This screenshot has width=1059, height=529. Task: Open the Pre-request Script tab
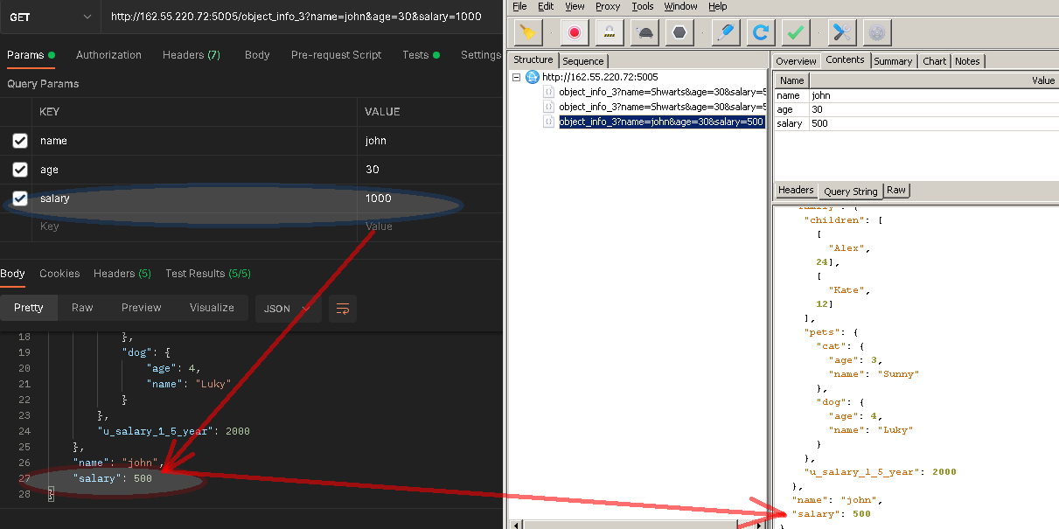point(336,55)
